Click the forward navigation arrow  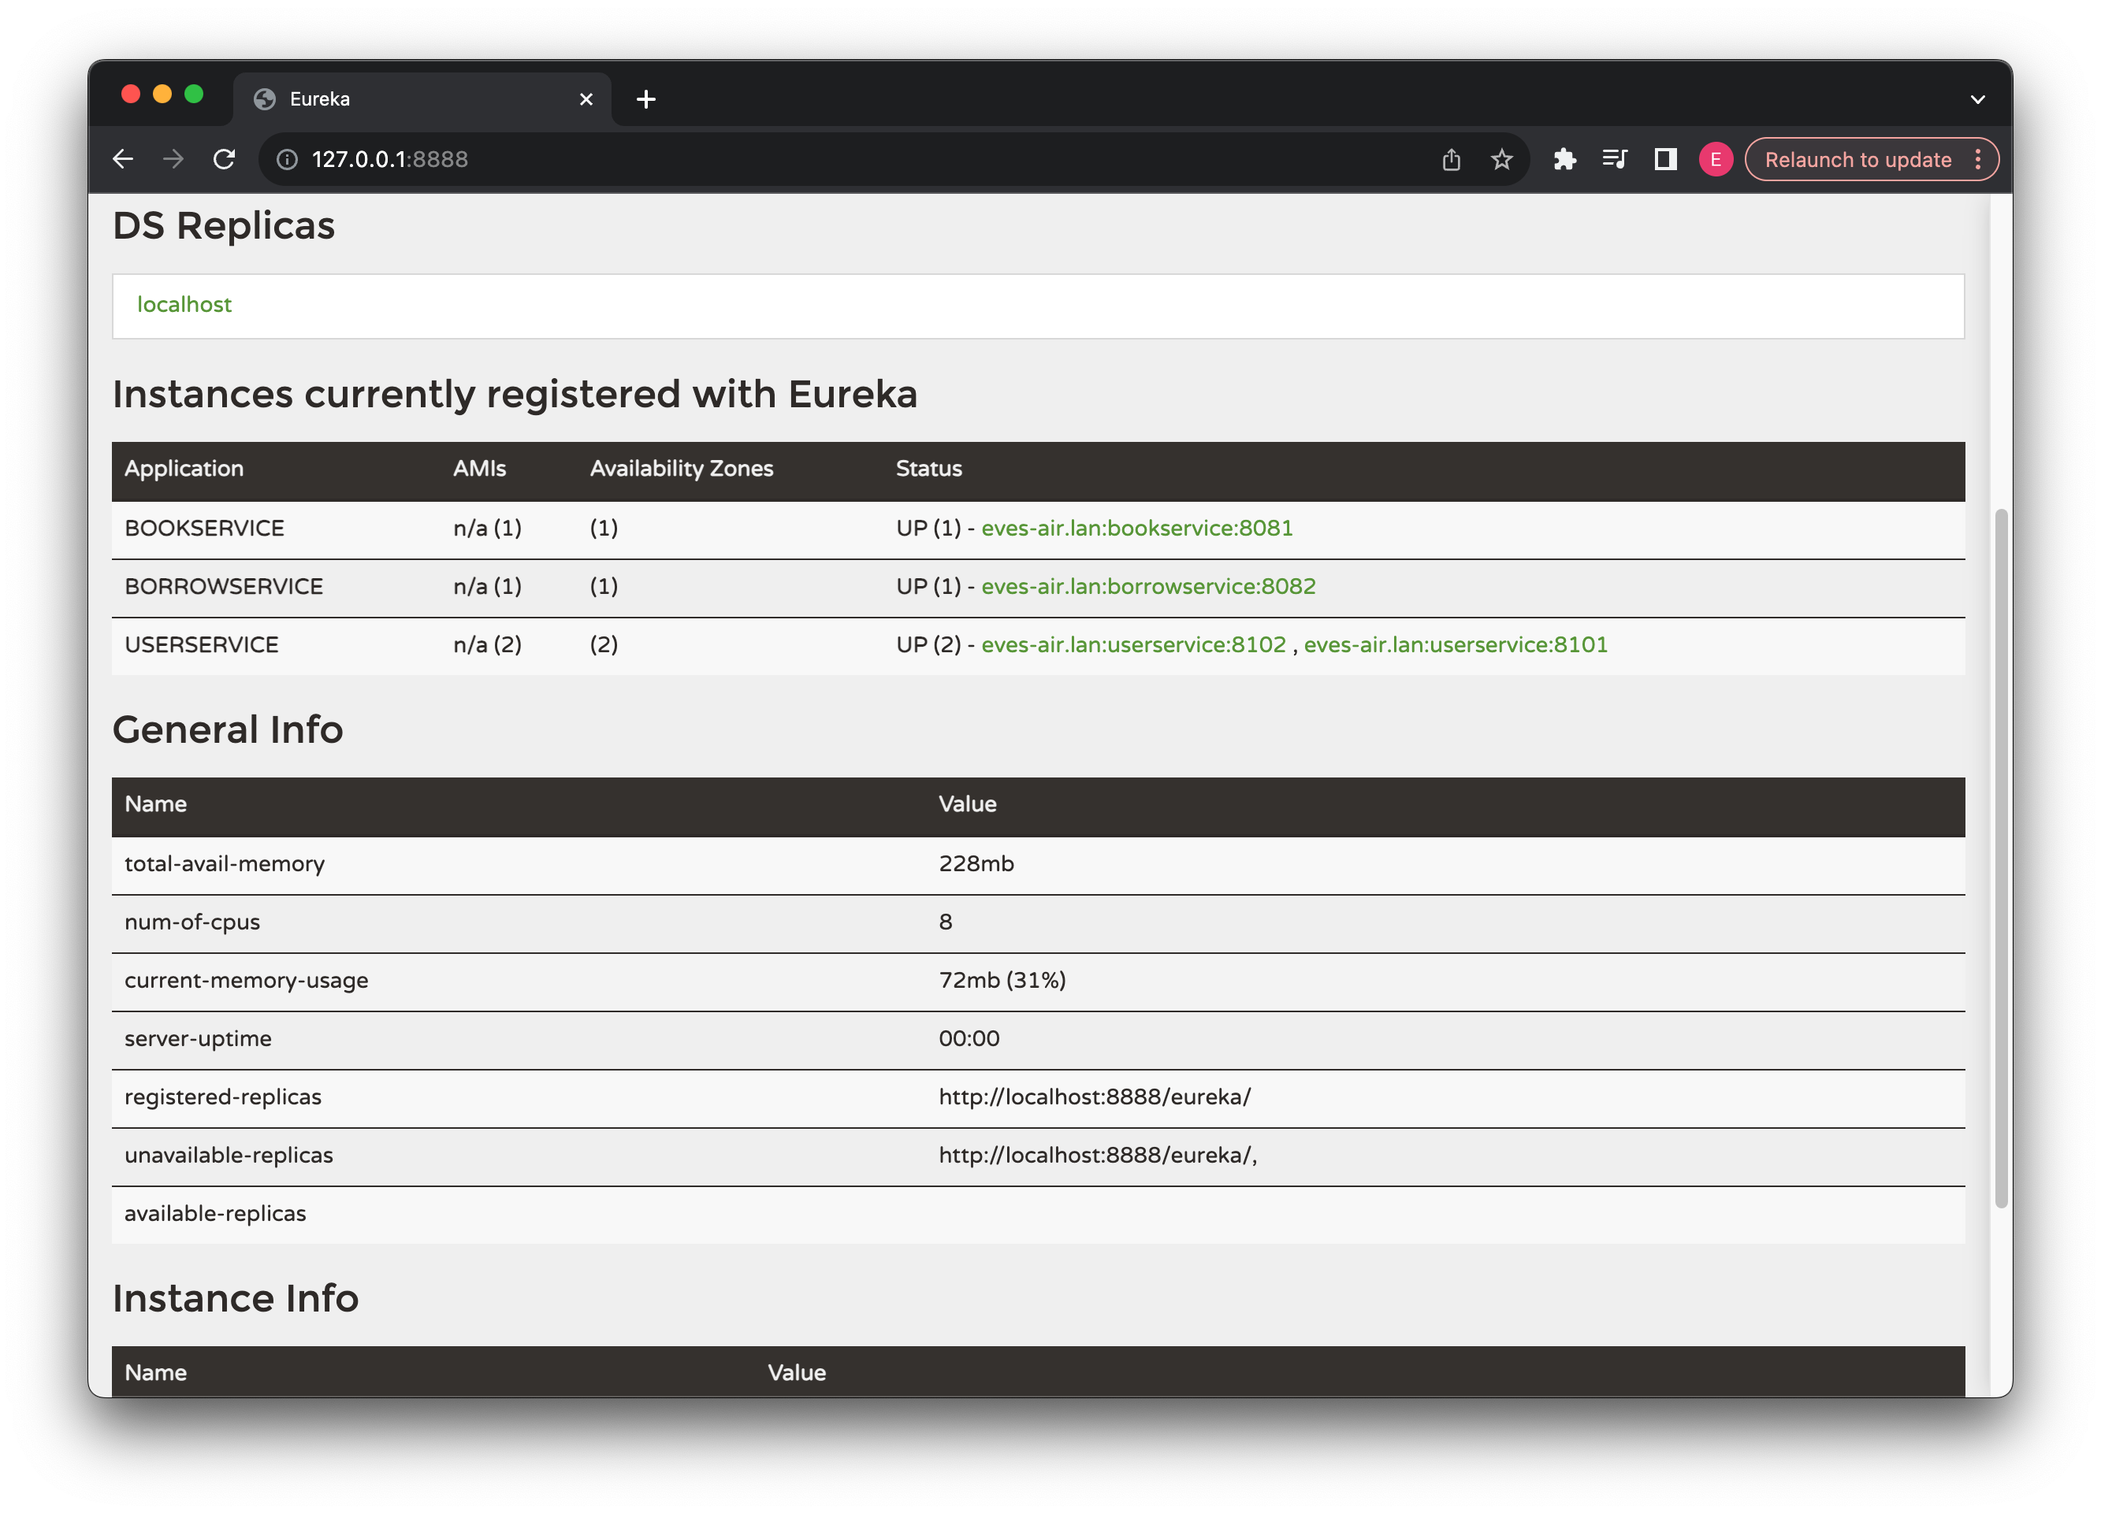pos(173,158)
